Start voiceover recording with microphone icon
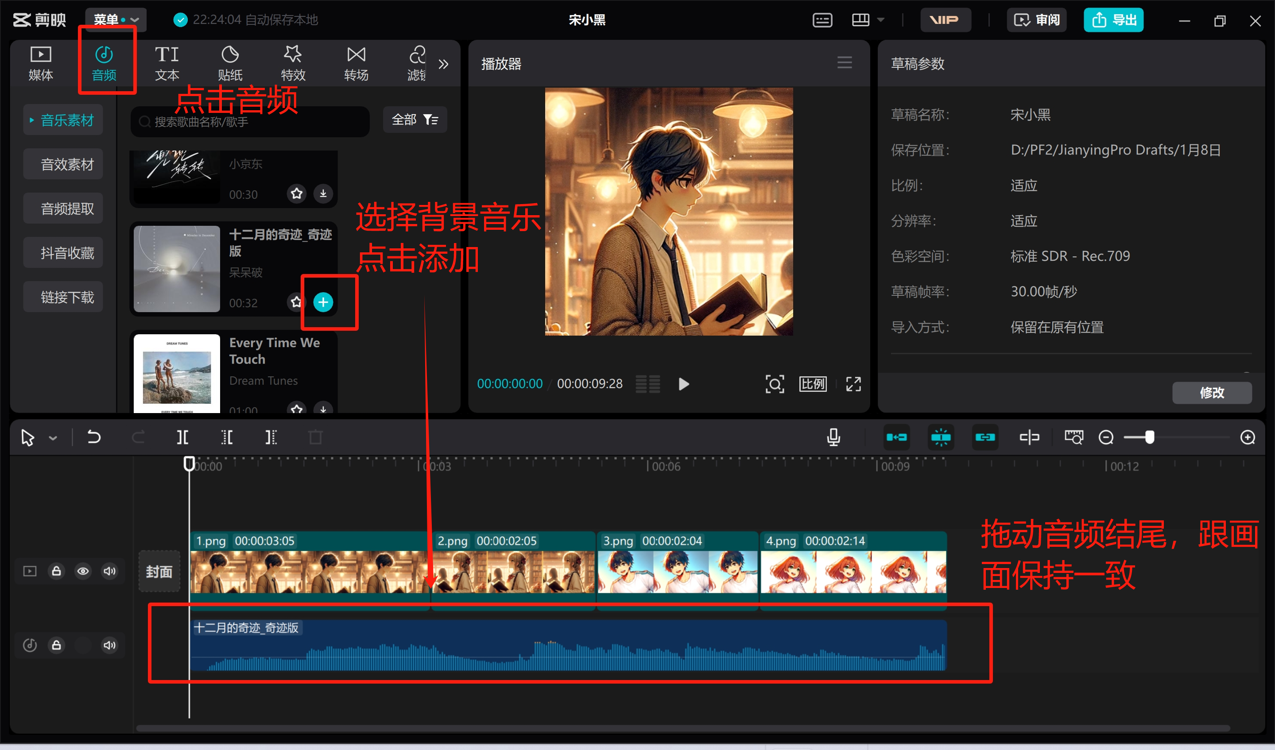The image size is (1275, 750). pyautogui.click(x=833, y=437)
